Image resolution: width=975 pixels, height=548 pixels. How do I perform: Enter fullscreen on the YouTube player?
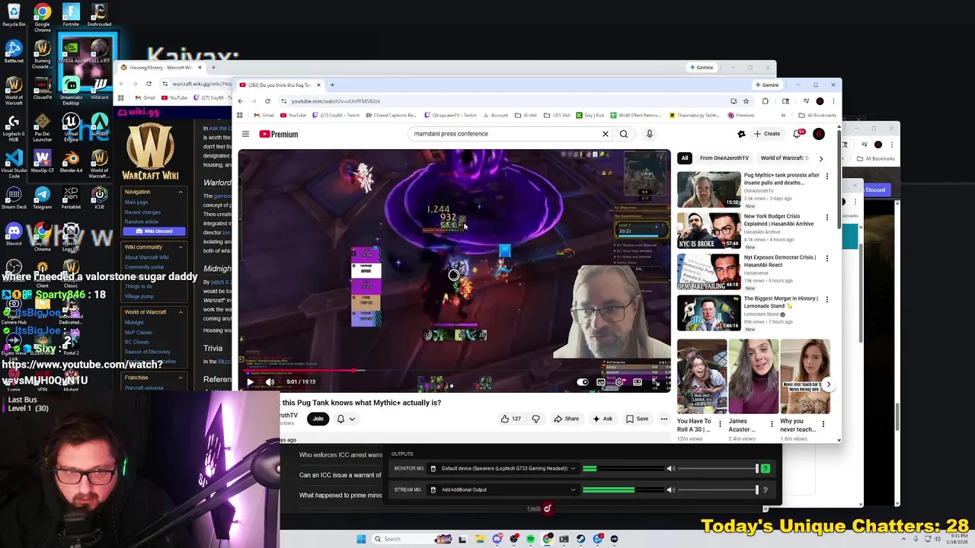655,382
